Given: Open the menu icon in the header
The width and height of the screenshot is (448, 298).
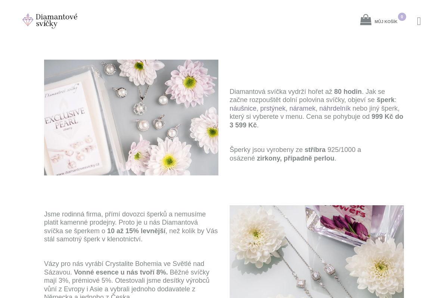Looking at the screenshot, I should pos(419,22).
